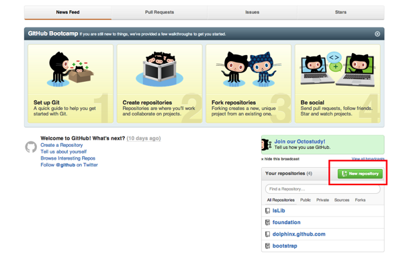Click the Octocat with box illustration
The image size is (403, 261).
[70, 69]
